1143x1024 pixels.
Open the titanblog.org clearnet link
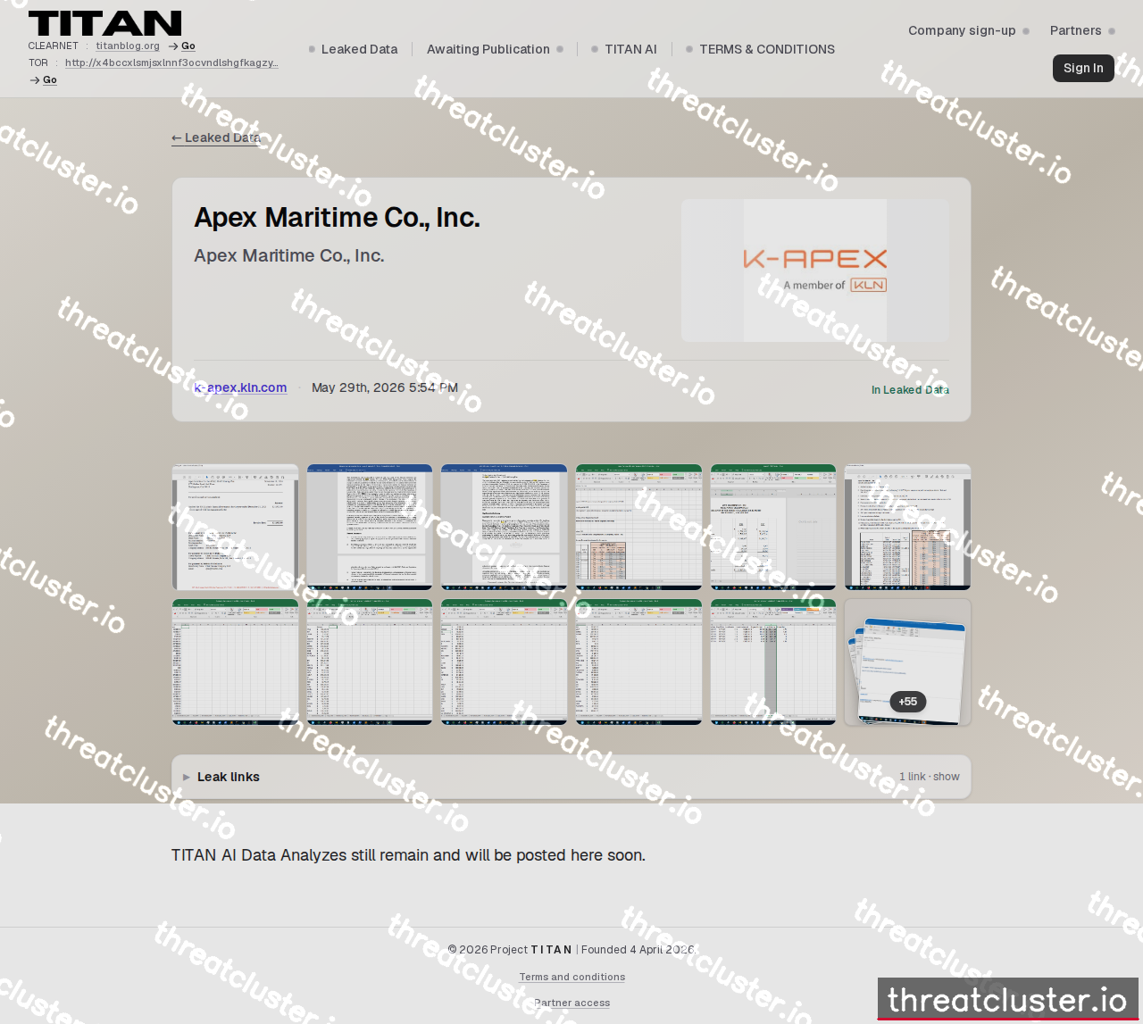coord(128,46)
